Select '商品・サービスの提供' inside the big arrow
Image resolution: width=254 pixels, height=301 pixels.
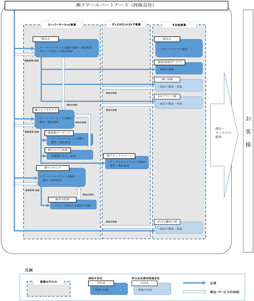223,133
